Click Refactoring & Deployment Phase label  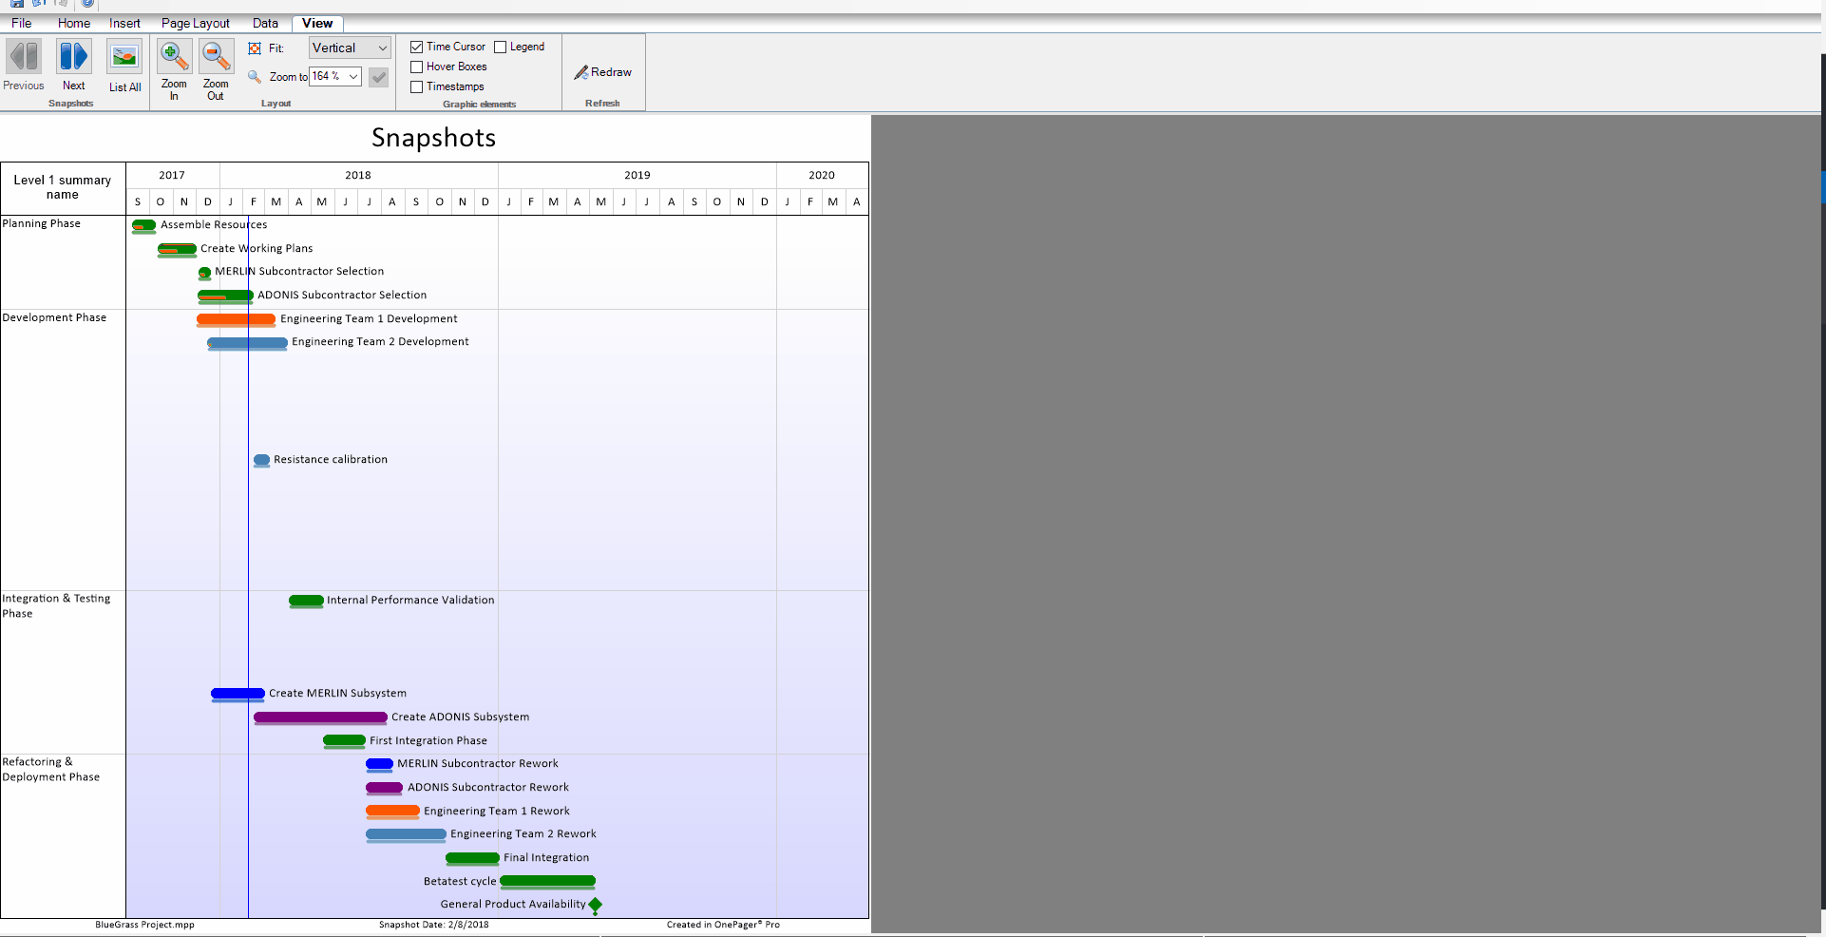[51, 769]
